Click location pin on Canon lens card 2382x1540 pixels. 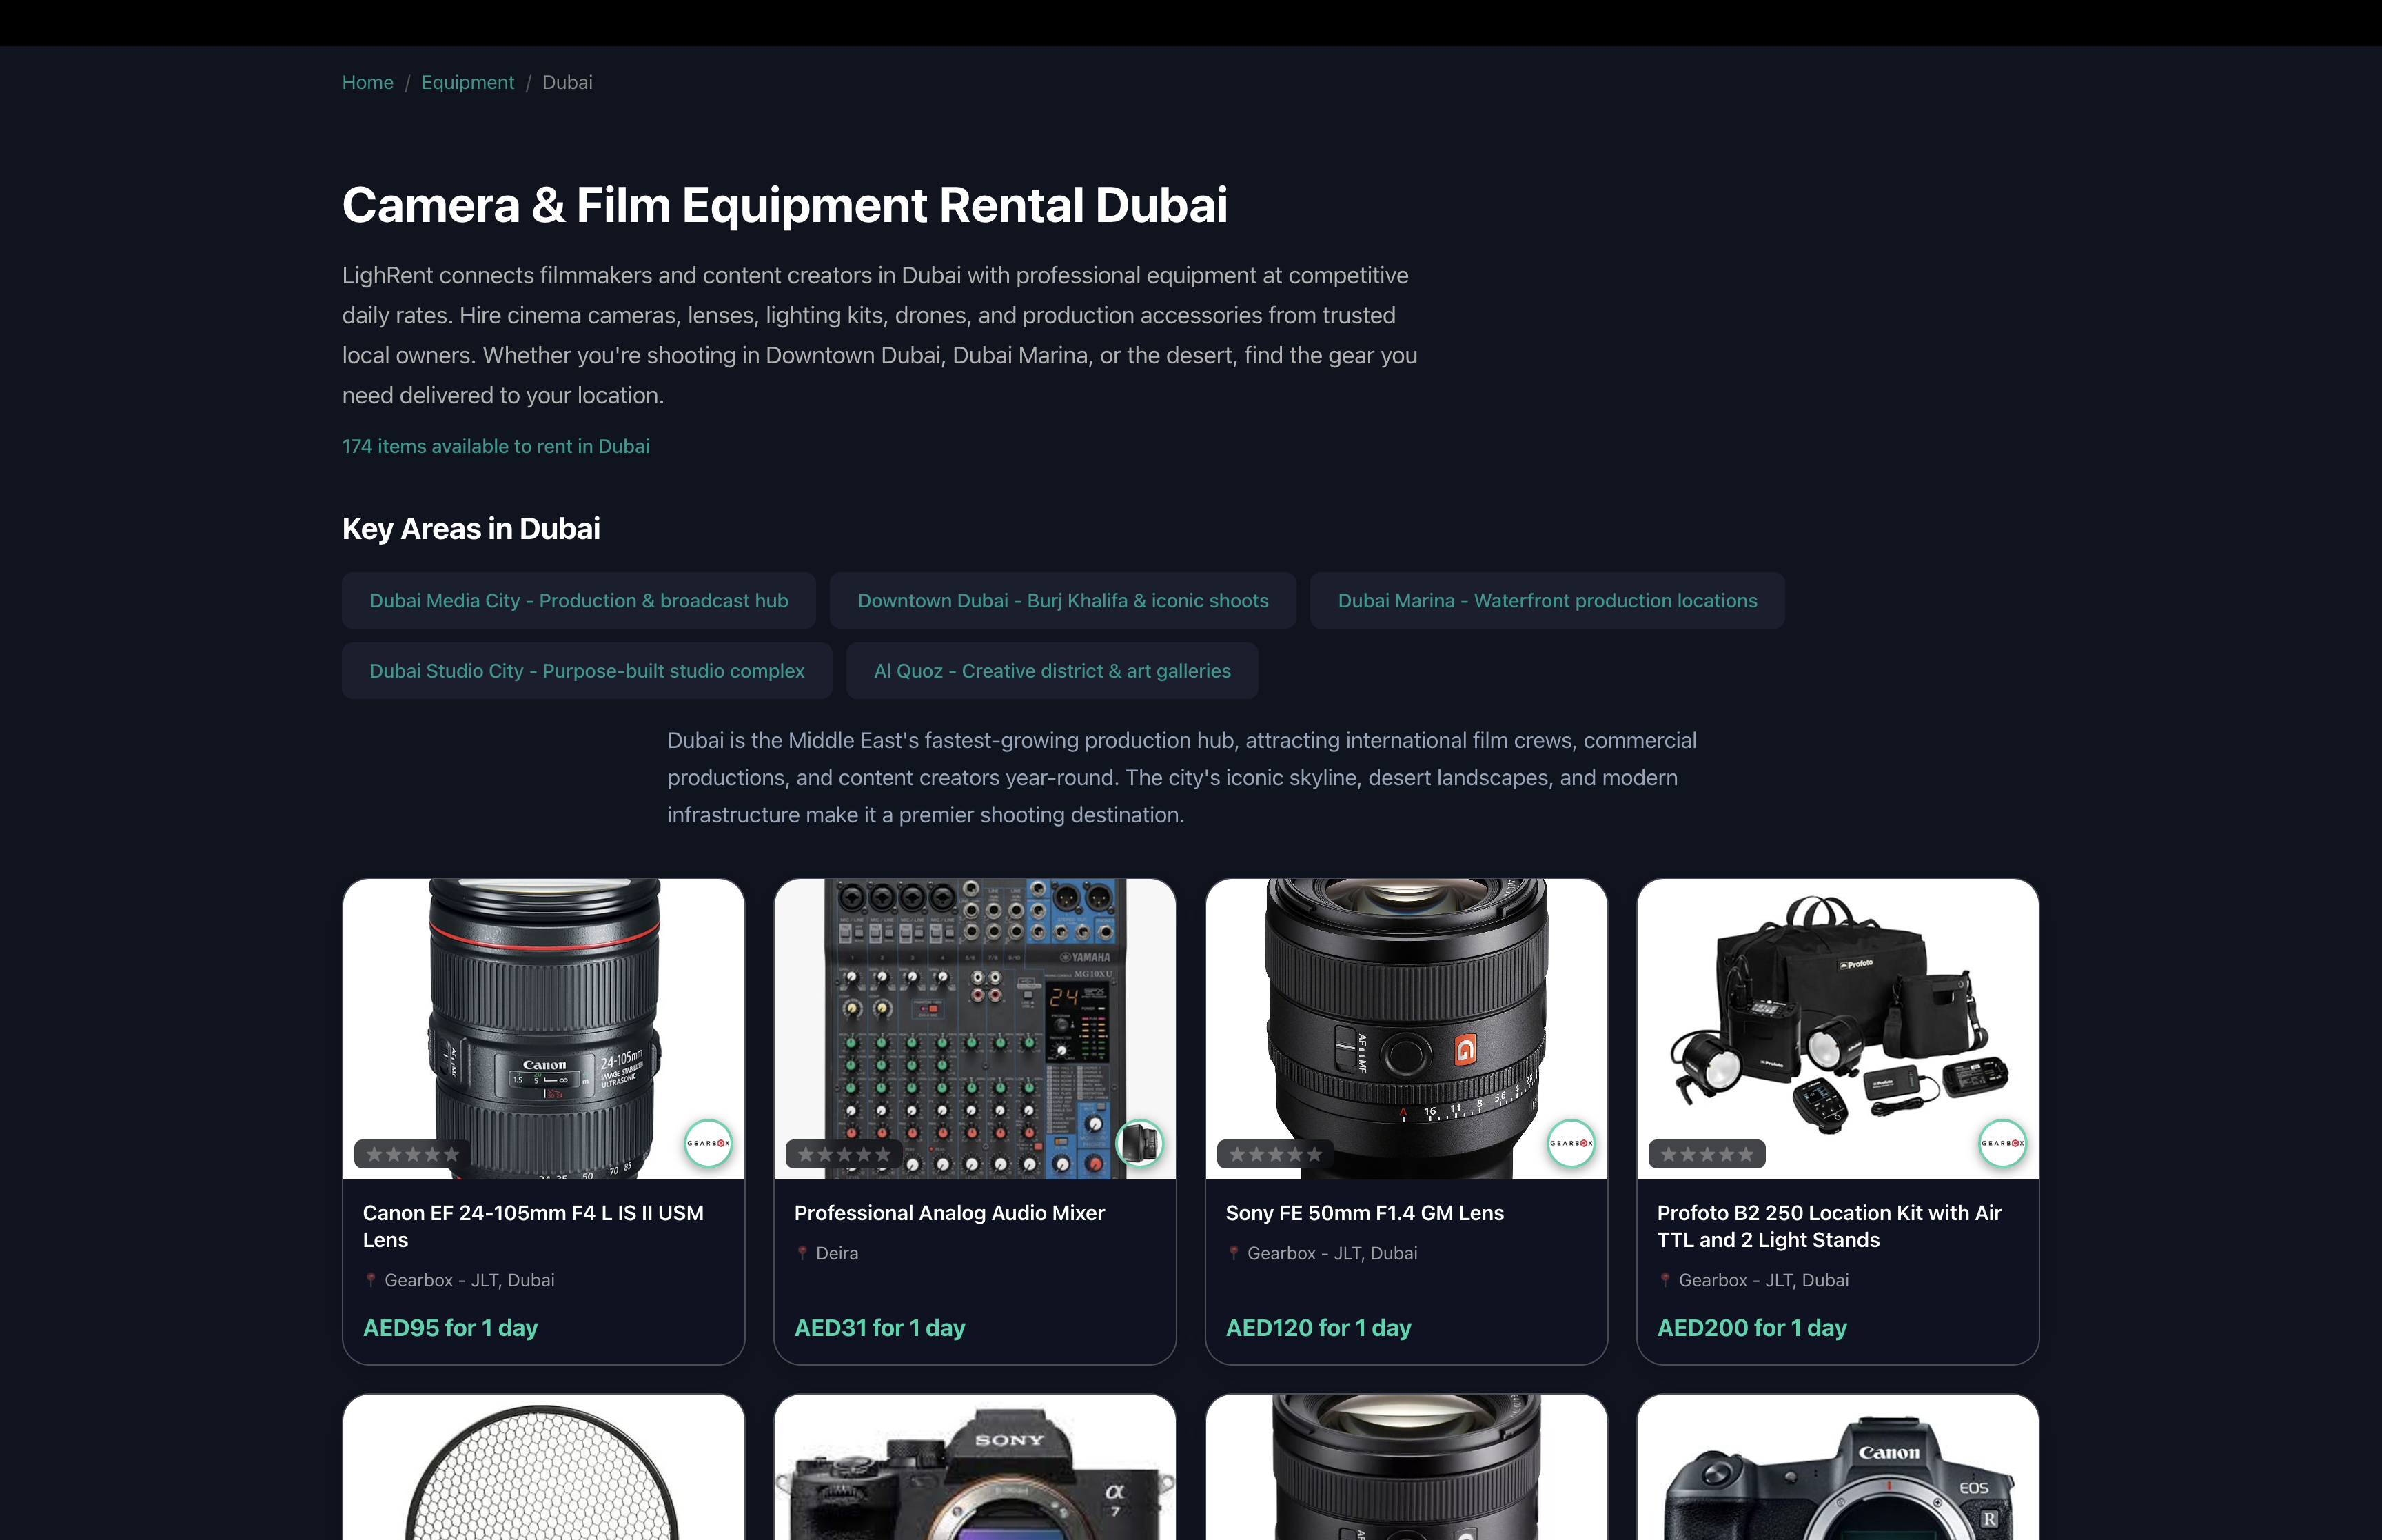pyautogui.click(x=371, y=1280)
